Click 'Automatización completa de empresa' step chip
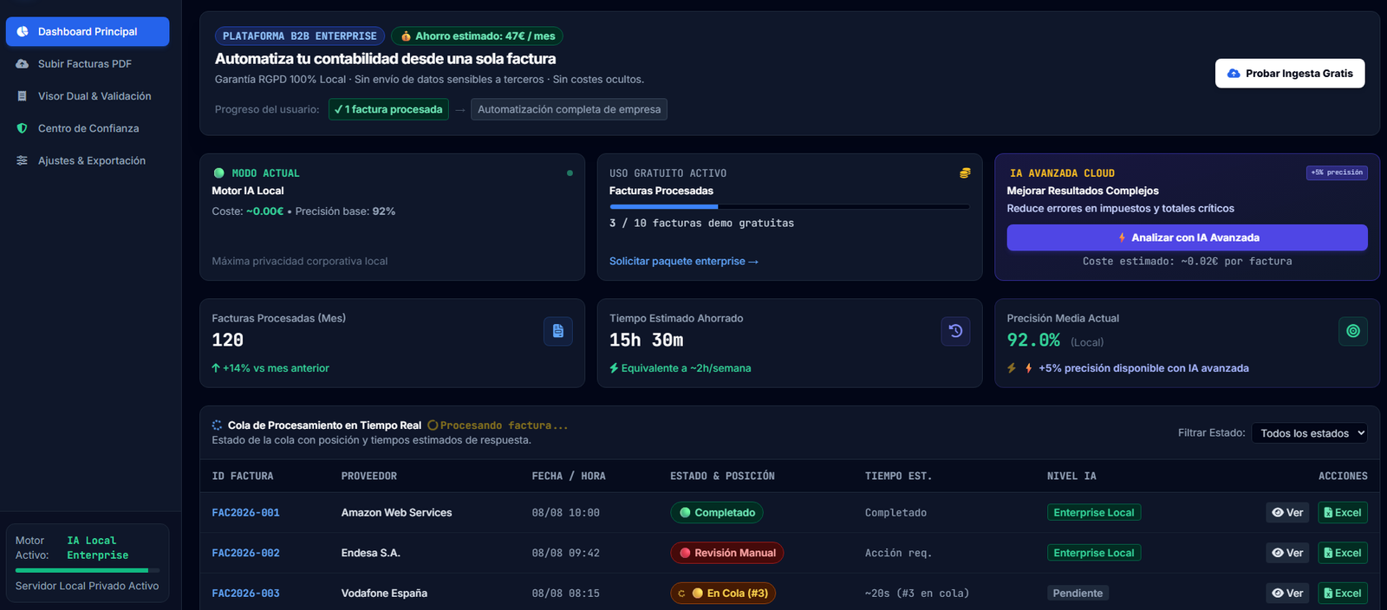The image size is (1387, 610). (569, 109)
